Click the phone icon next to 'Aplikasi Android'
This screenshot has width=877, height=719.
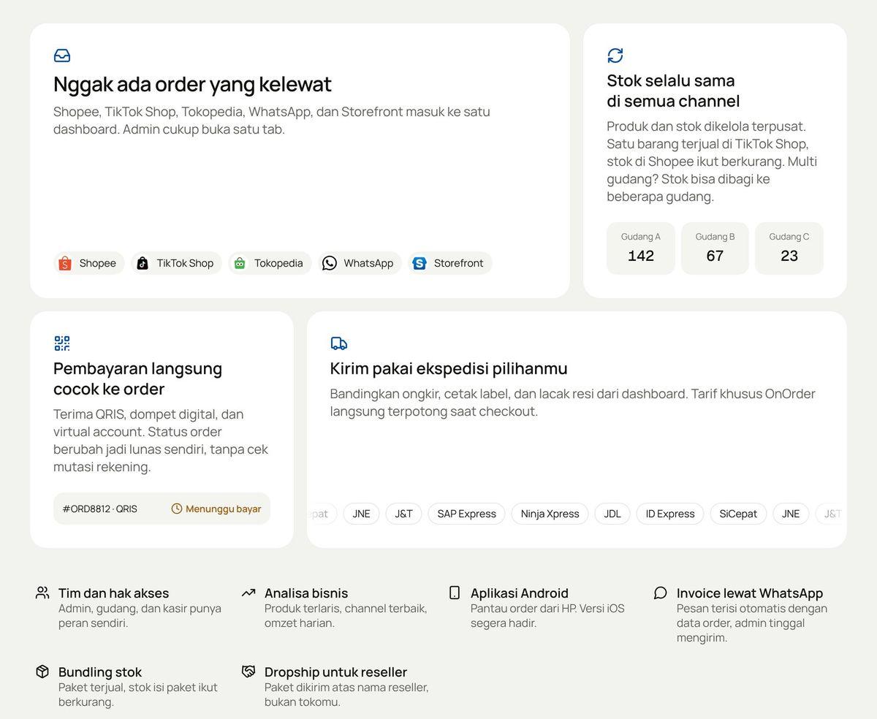tap(455, 593)
